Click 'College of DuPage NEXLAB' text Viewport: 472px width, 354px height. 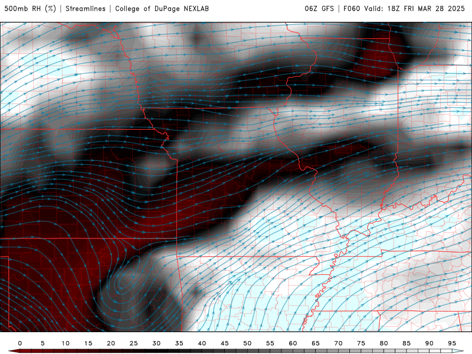(162, 8)
